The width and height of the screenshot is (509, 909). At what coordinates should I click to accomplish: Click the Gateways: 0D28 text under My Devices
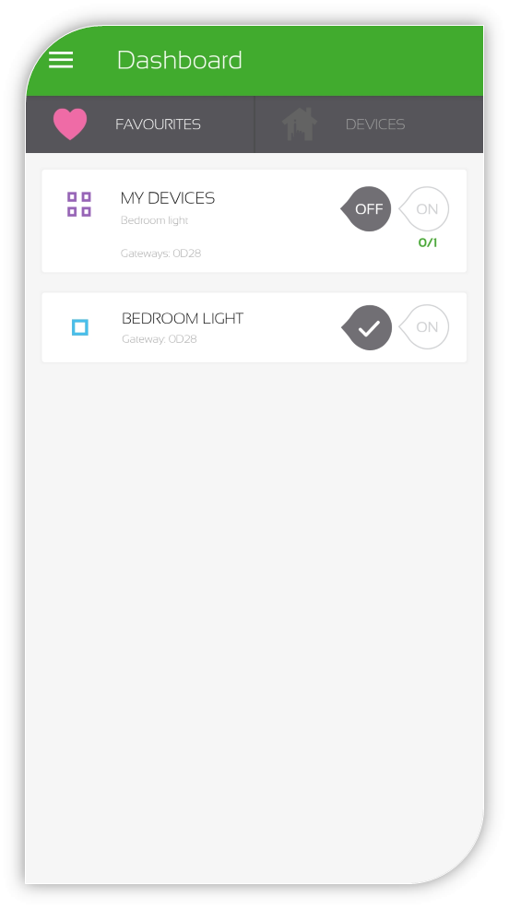pos(160,254)
